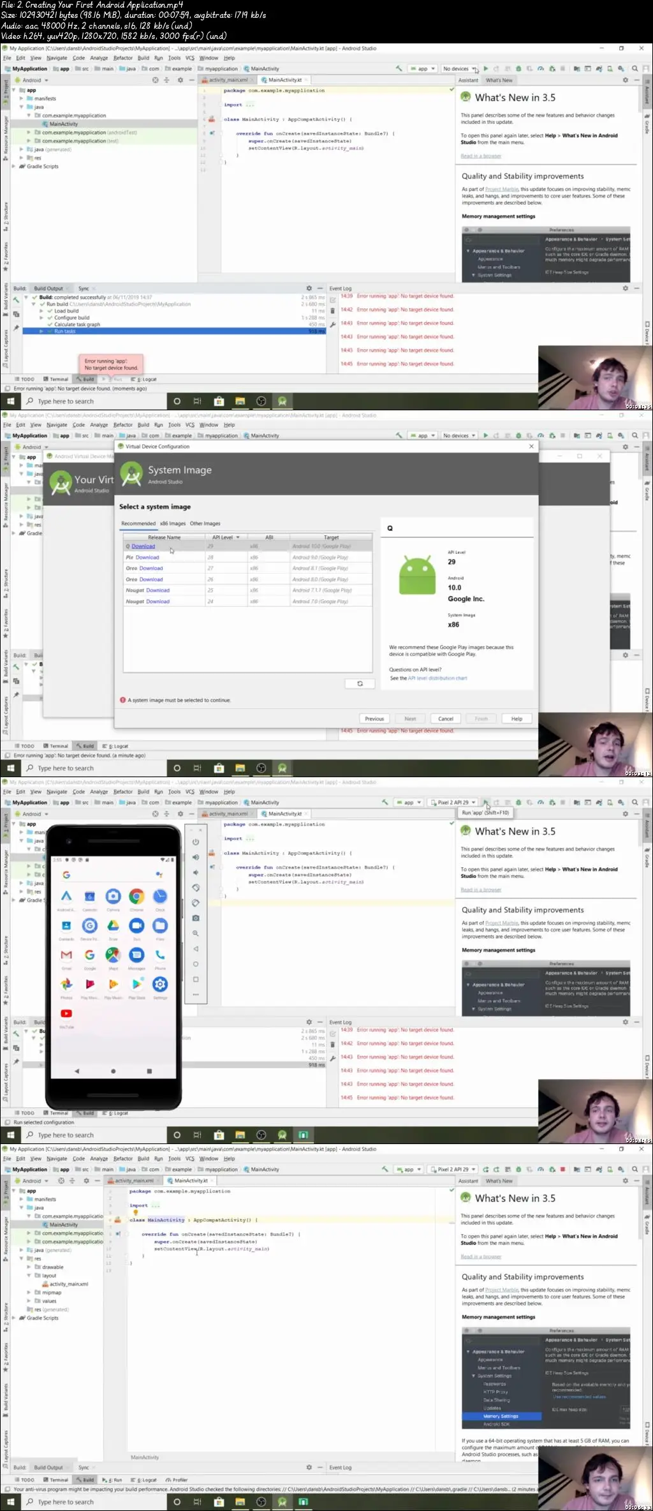
Task: Switch to x86 Images tab
Action: 173,523
